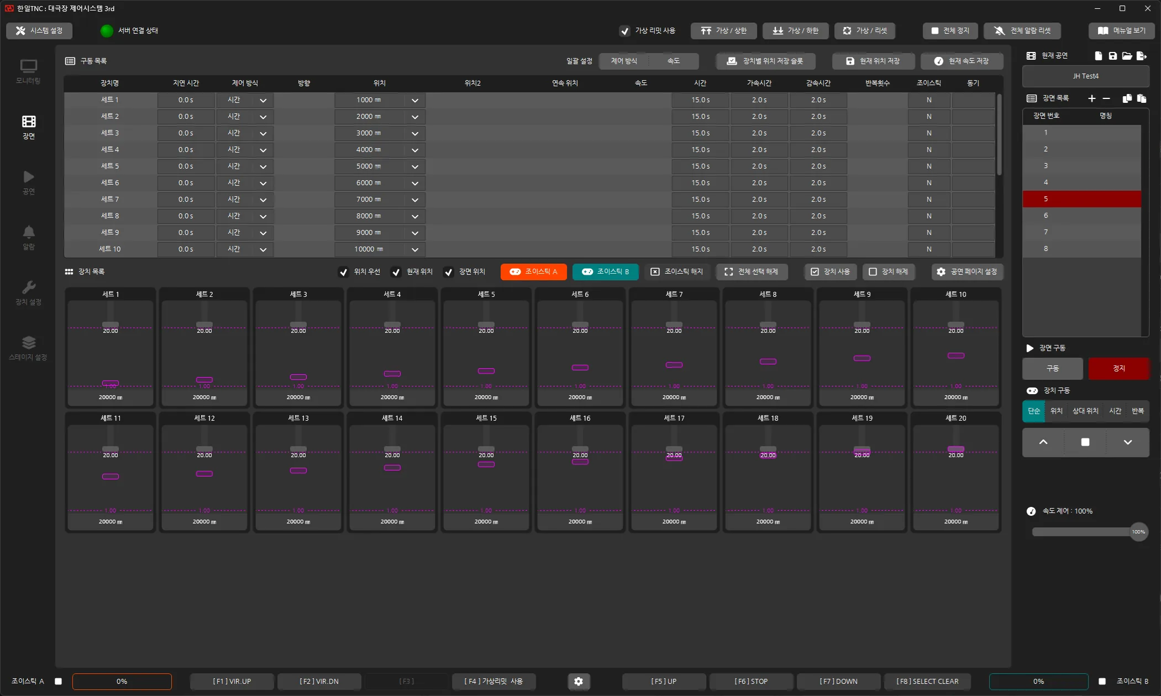Remove scene with minus icon
Image resolution: width=1161 pixels, height=696 pixels.
click(1106, 98)
